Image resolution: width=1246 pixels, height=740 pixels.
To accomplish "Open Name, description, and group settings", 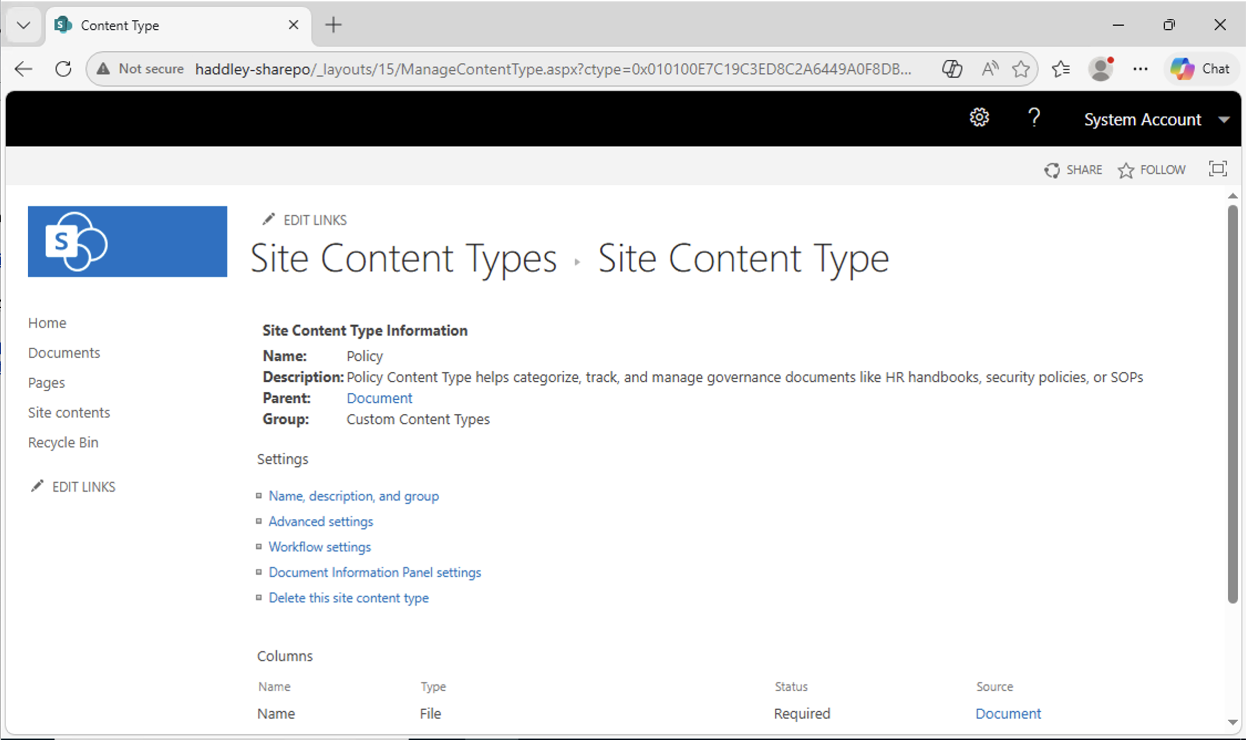I will 354,496.
